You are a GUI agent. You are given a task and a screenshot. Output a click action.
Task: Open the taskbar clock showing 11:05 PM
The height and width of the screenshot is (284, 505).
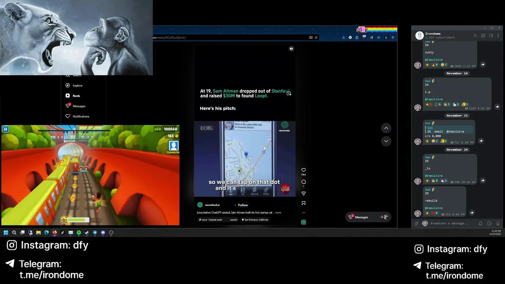pyautogui.click(x=496, y=232)
